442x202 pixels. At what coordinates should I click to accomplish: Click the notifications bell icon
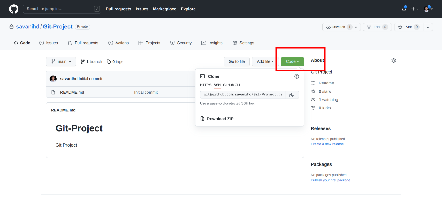(x=404, y=9)
